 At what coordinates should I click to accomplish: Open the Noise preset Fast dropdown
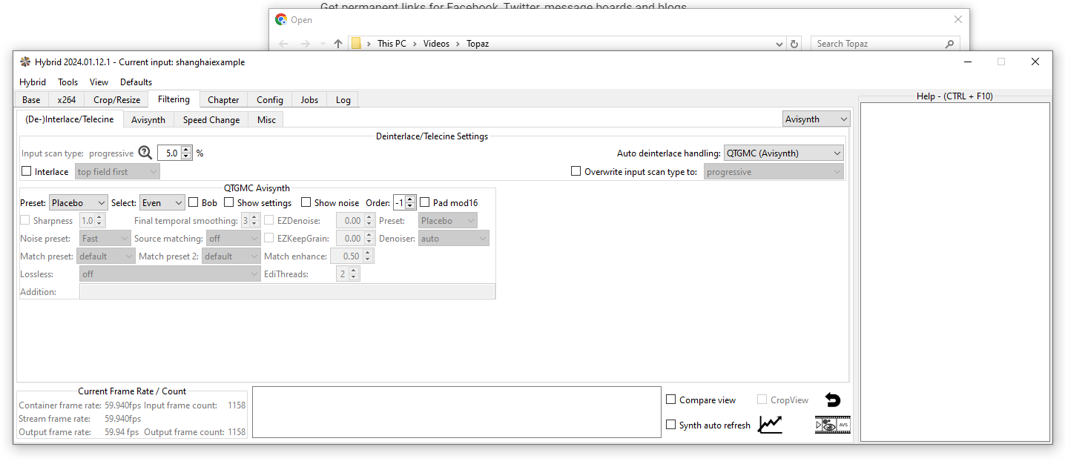coord(105,238)
